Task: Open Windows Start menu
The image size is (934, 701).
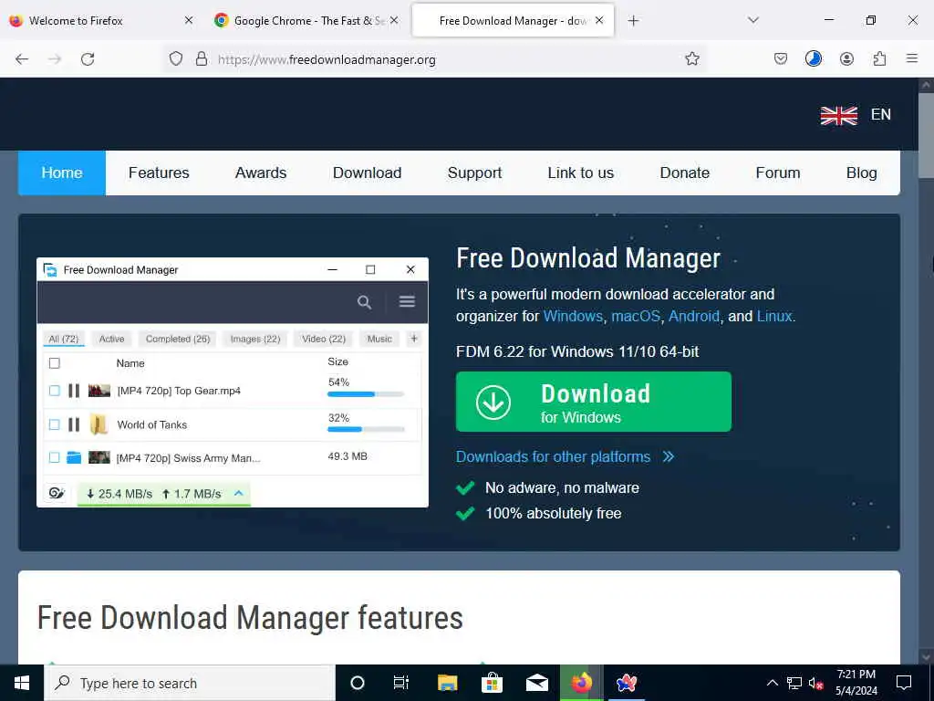Action: pyautogui.click(x=22, y=683)
